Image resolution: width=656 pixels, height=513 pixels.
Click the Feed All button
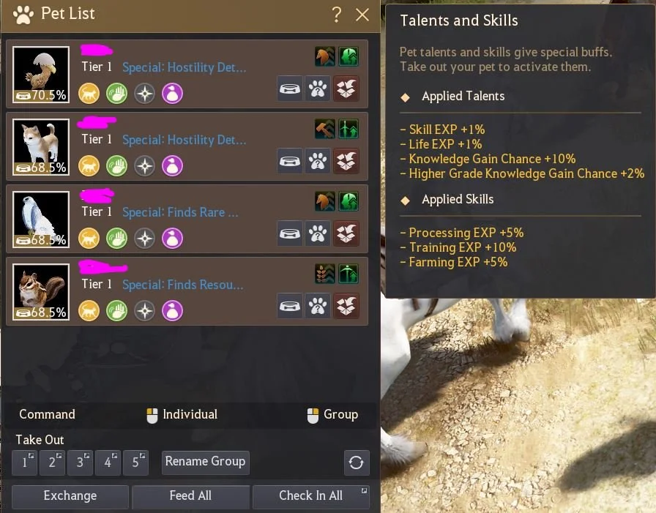click(191, 496)
